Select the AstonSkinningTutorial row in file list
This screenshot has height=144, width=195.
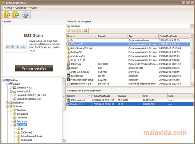pos(128,48)
